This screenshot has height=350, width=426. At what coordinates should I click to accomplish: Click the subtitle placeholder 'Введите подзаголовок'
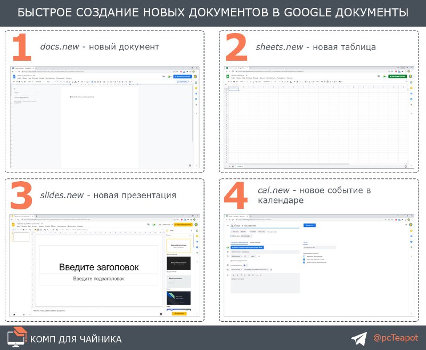tap(99, 279)
